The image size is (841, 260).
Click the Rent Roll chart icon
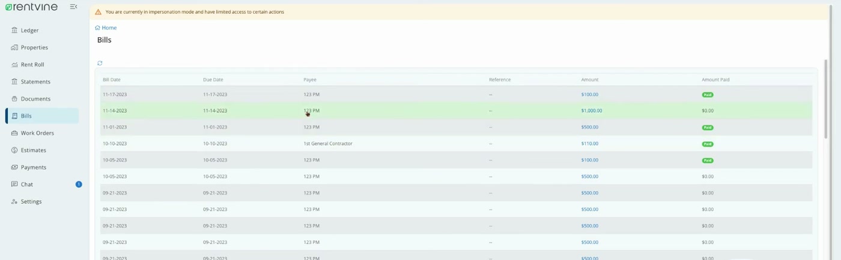(x=14, y=65)
